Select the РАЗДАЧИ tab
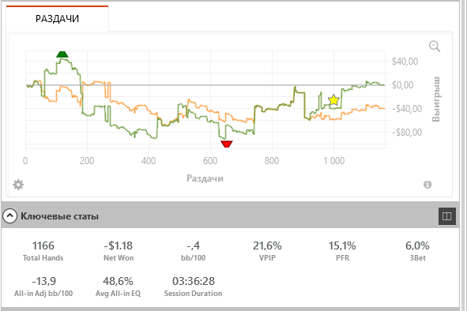 [x=57, y=18]
